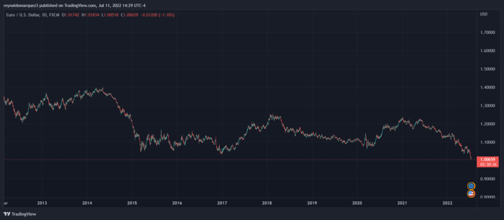Click the 2016 time axis label
This screenshot has width=504, height=220.
(177, 203)
